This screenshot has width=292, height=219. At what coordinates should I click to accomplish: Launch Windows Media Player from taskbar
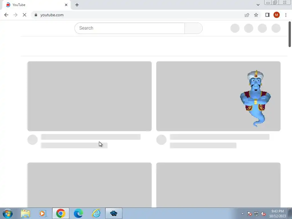43,213
